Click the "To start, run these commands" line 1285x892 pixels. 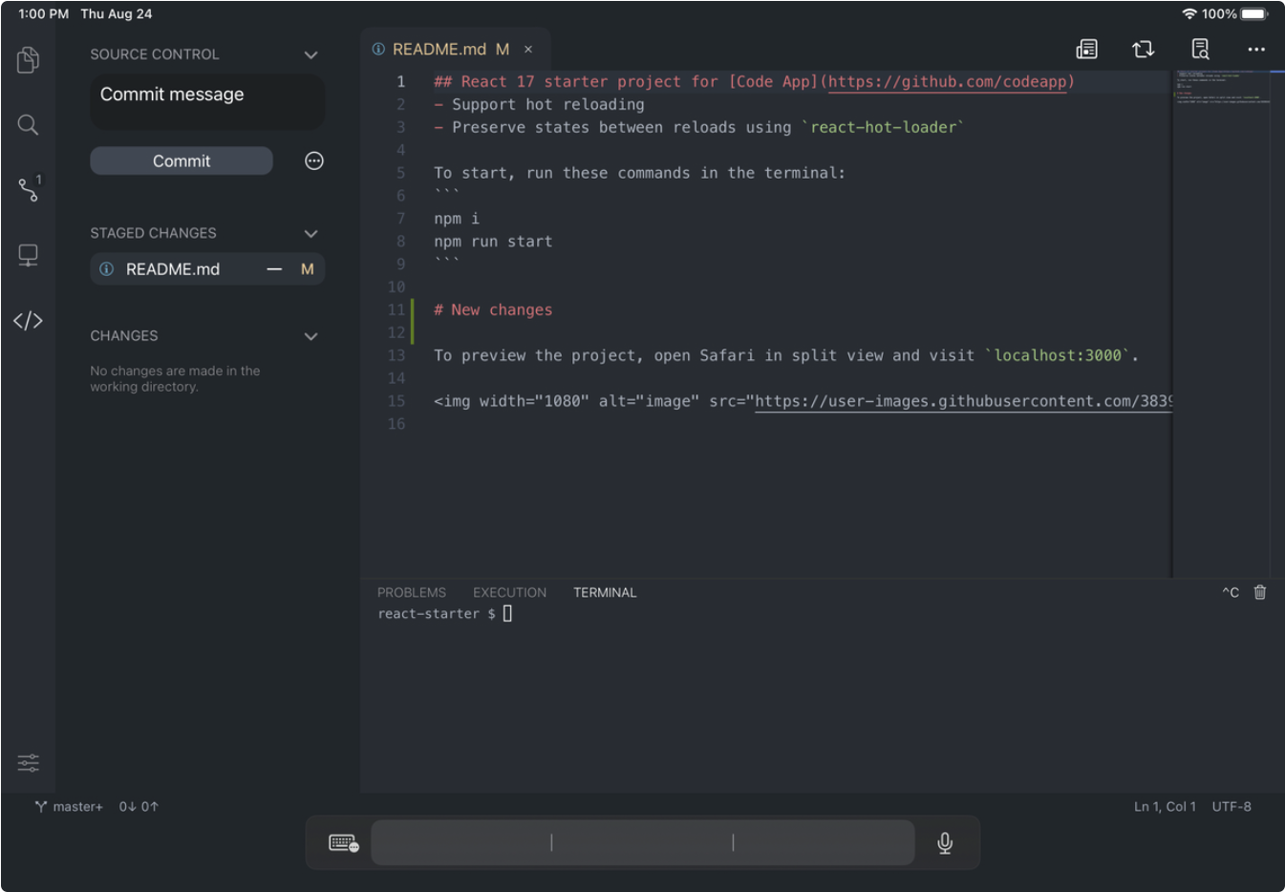pyautogui.click(x=639, y=173)
